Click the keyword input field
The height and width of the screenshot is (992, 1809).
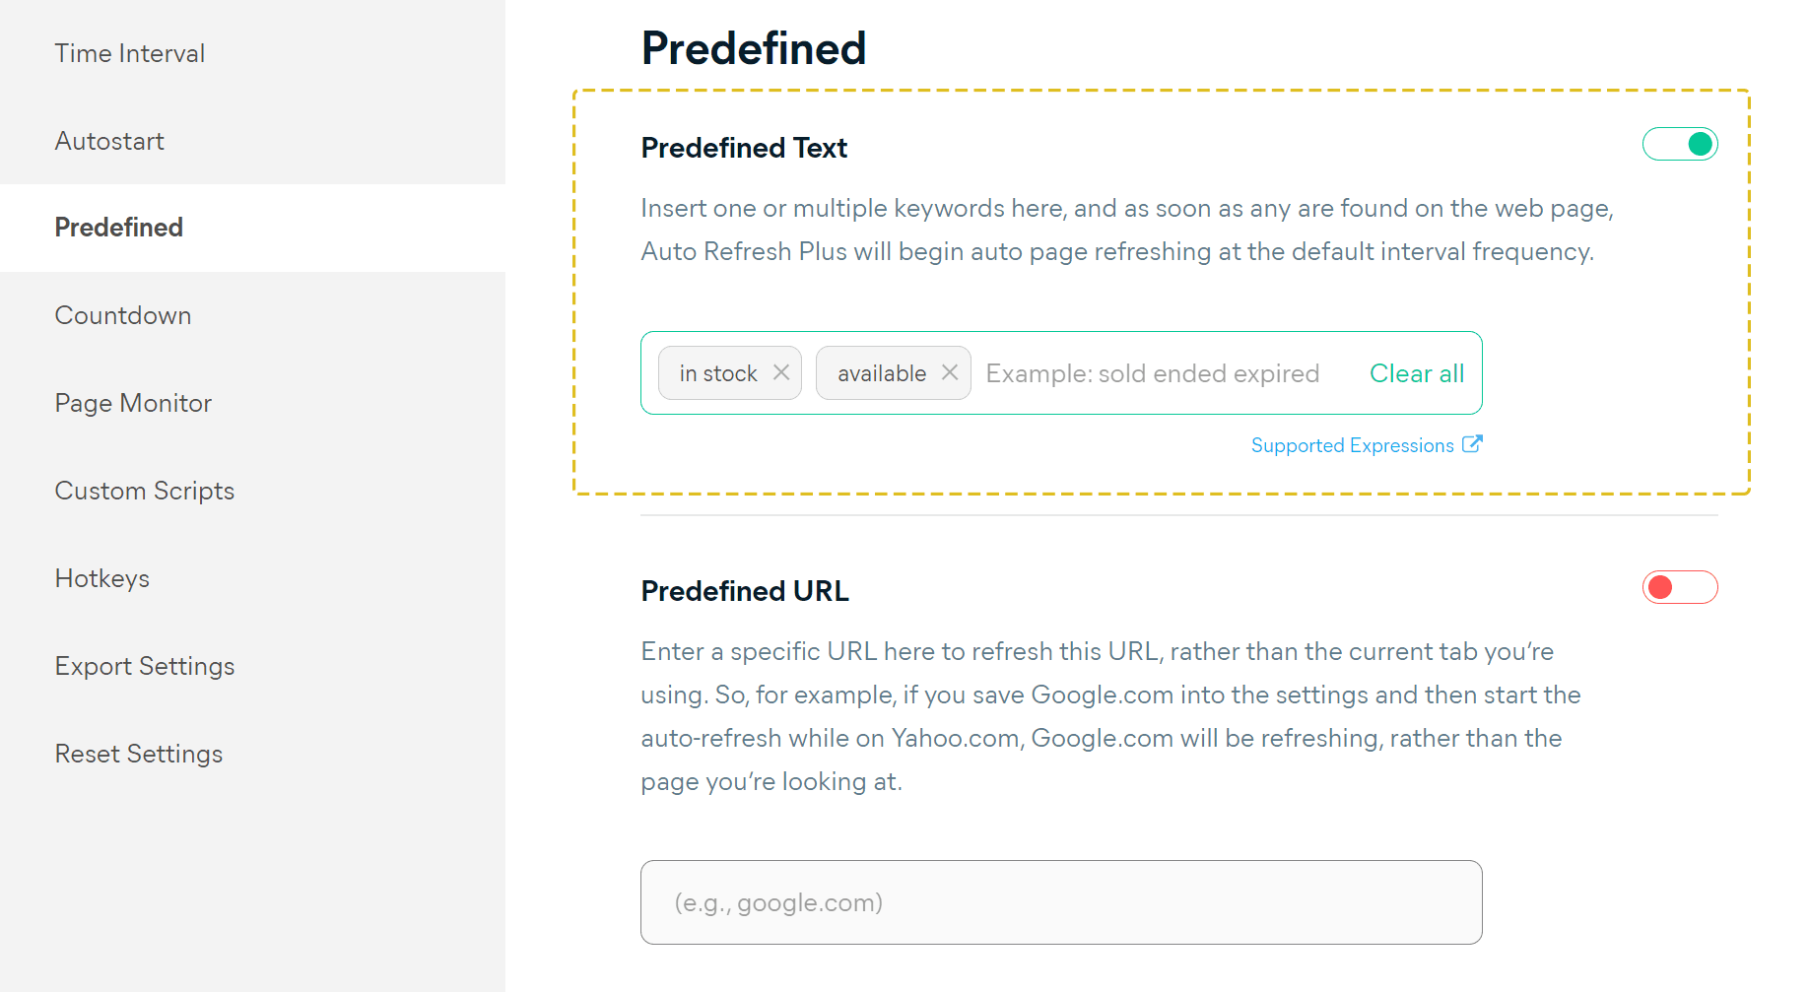pyautogui.click(x=1153, y=372)
